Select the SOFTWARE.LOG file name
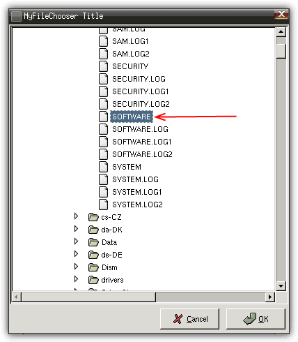Screen dimensions: 298x342 tap(140, 129)
